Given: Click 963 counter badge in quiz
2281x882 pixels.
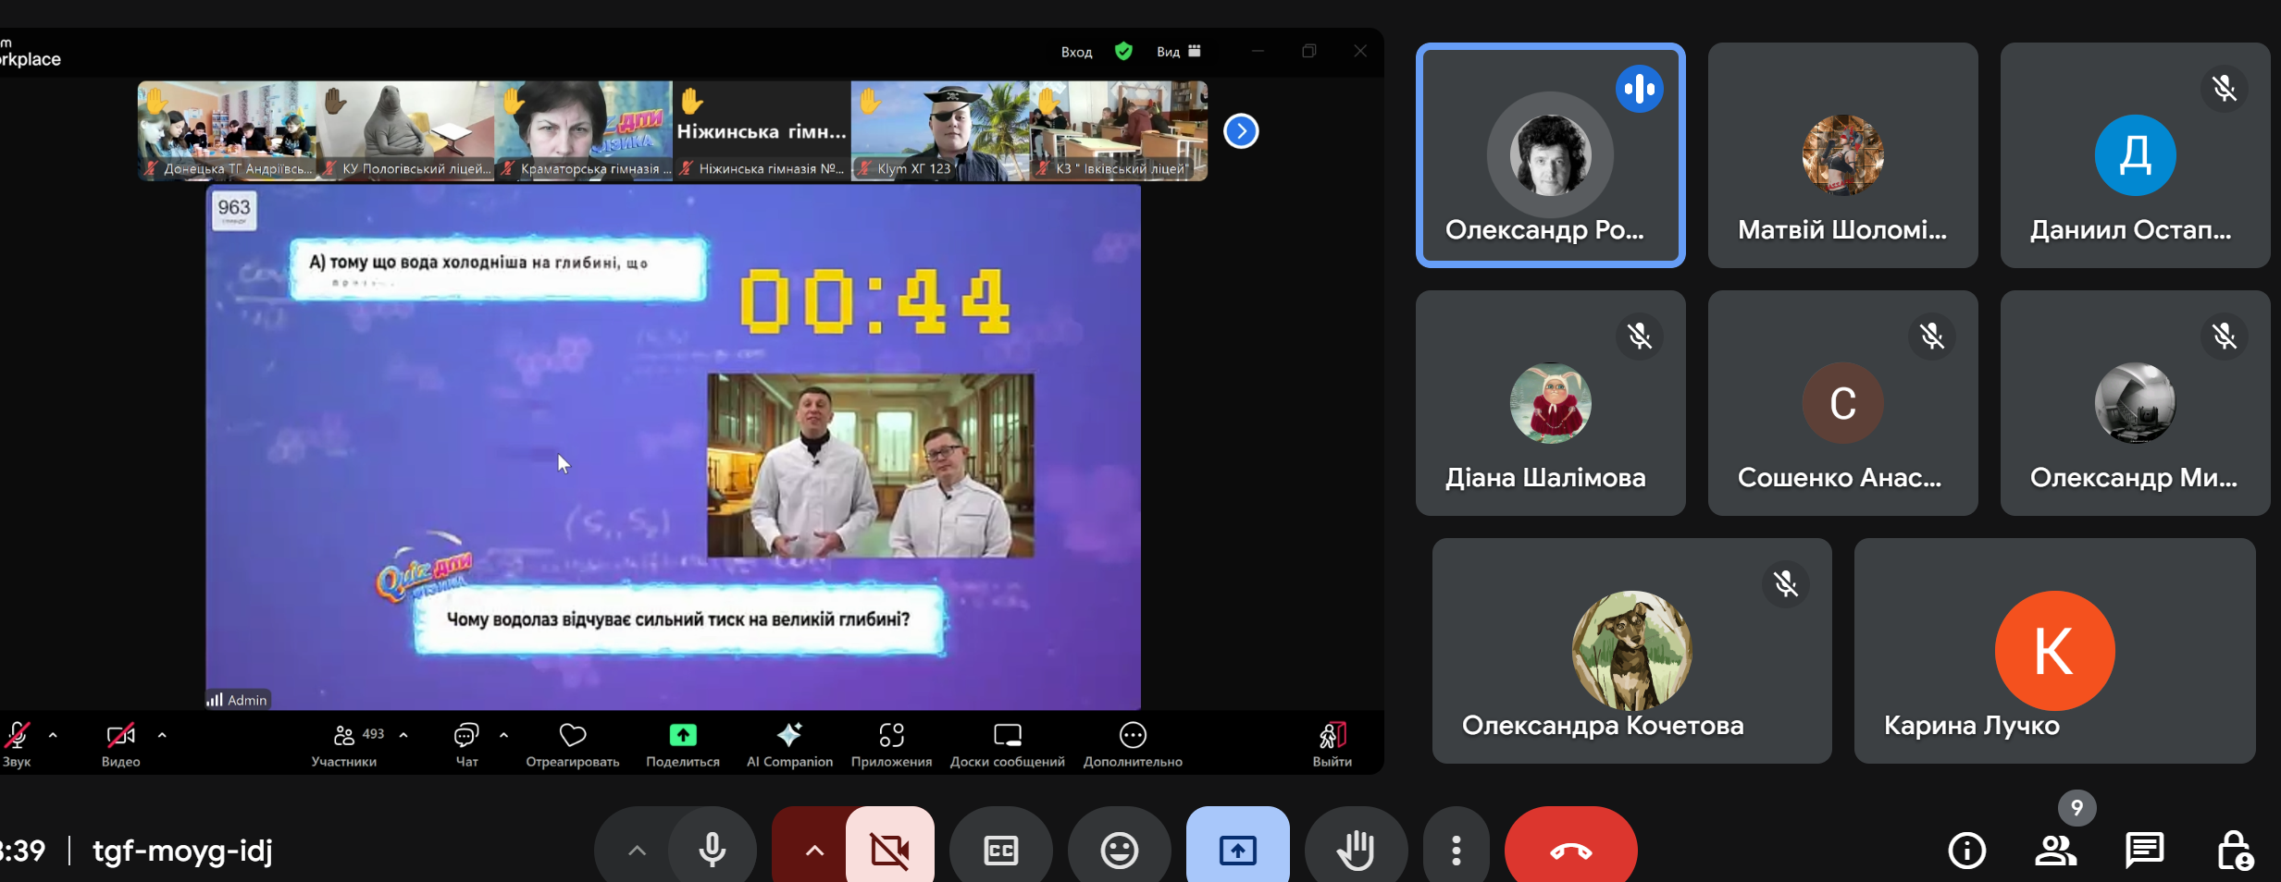Looking at the screenshot, I should [x=234, y=210].
